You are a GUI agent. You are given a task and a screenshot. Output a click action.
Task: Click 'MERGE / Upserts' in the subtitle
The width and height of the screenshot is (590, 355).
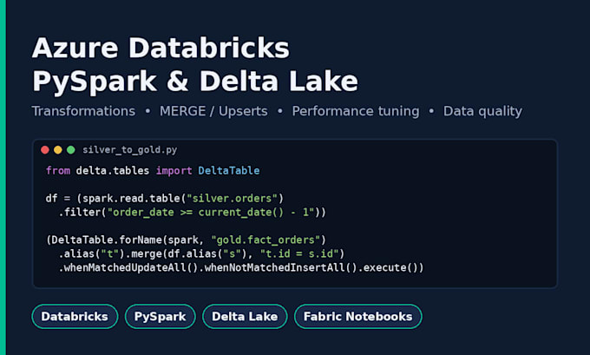point(213,111)
